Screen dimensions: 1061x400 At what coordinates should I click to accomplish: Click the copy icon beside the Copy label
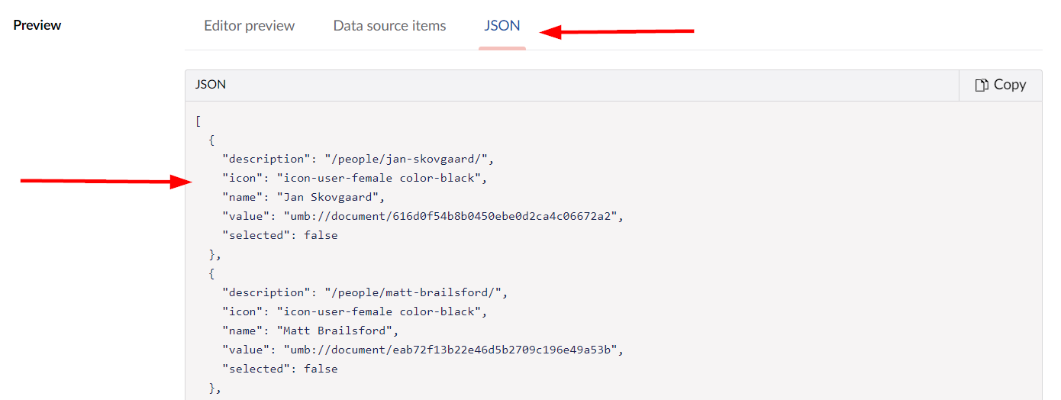(x=982, y=85)
